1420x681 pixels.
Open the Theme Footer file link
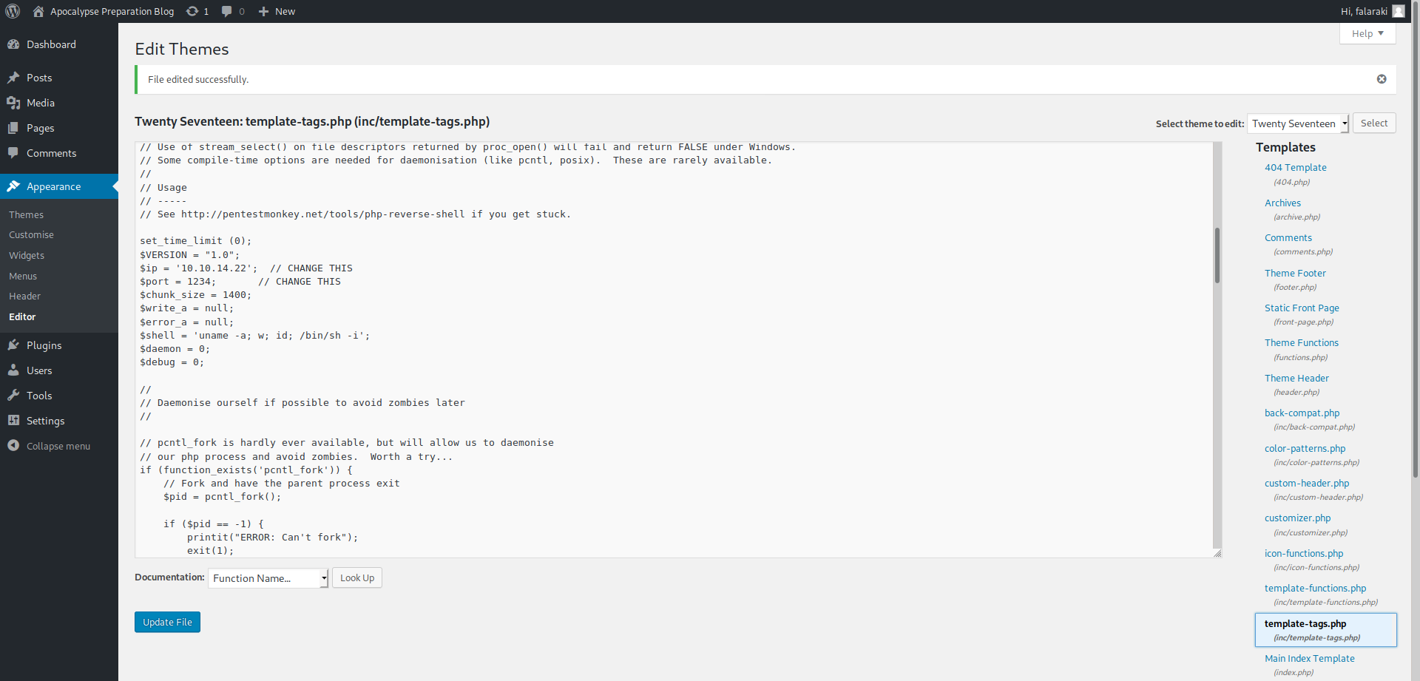(1295, 273)
